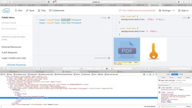The height and width of the screenshot is (108, 192).
Task: Click the Safari address bar showing jsfiddle.net
Action: pyautogui.click(x=96, y=2)
